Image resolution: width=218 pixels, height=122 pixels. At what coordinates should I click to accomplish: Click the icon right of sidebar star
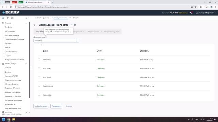coord(12,18)
